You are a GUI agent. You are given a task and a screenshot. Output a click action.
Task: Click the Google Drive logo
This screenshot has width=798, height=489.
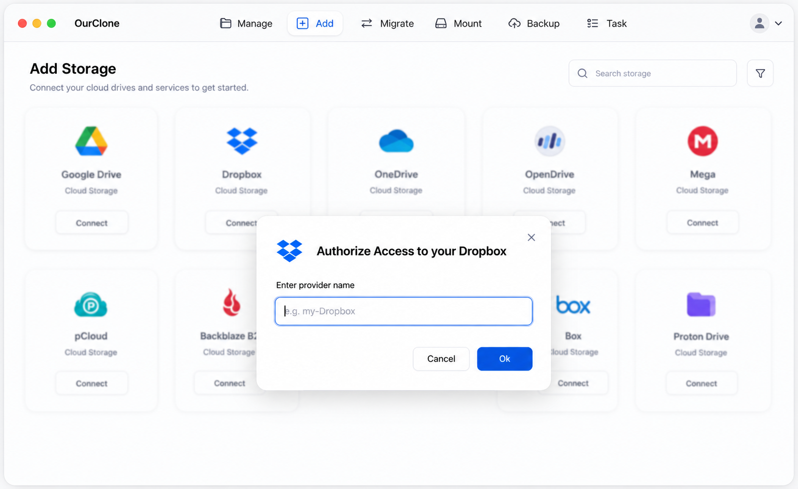[x=91, y=141]
